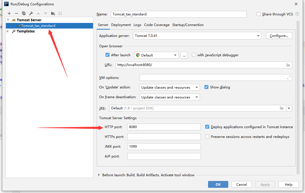
Task: Expand the Before launch section
Action: click(99, 175)
